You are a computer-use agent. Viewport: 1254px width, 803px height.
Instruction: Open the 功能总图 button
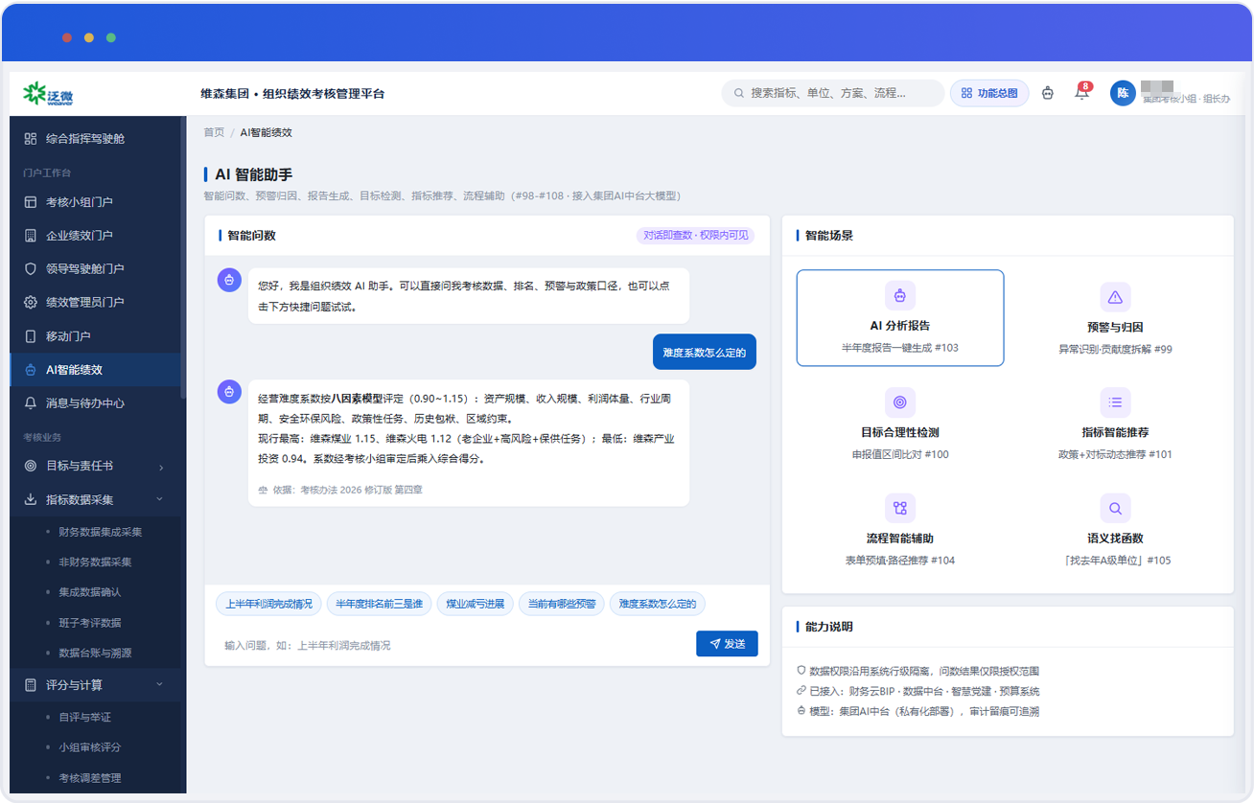pos(990,93)
